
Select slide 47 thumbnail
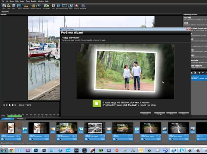11,128
